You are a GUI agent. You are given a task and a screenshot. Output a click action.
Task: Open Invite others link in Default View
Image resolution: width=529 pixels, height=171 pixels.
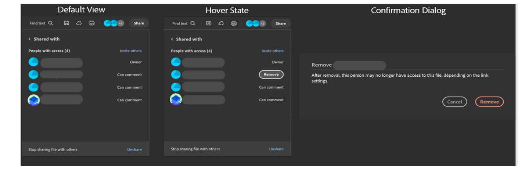(131, 51)
